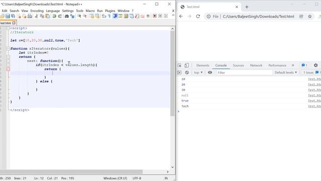Open the top context dropdown

pos(198,72)
